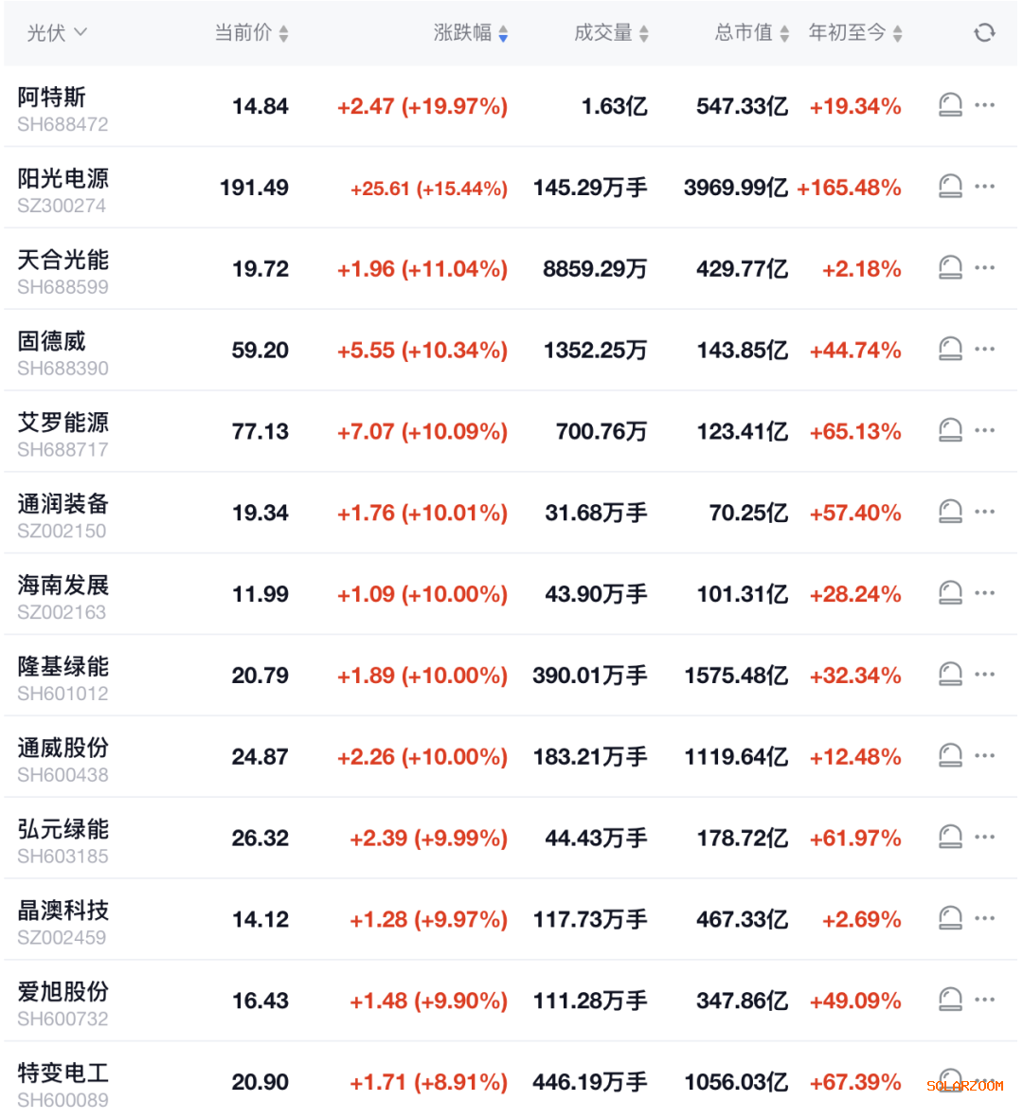Sort by 涨跌幅 column

click(471, 33)
